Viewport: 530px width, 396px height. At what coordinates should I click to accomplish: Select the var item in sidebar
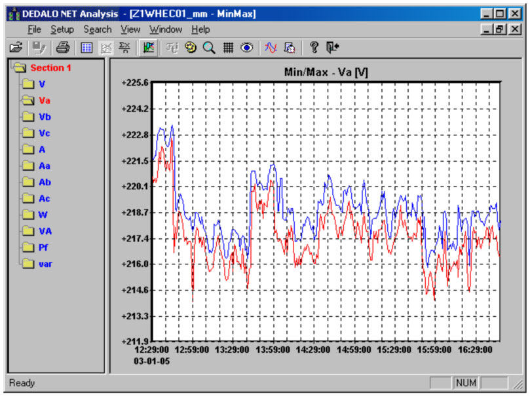pyautogui.click(x=45, y=264)
